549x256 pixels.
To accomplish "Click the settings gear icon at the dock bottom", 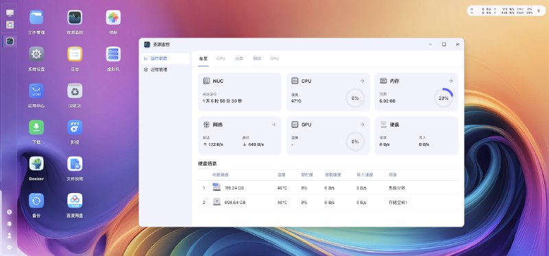I will (10, 247).
